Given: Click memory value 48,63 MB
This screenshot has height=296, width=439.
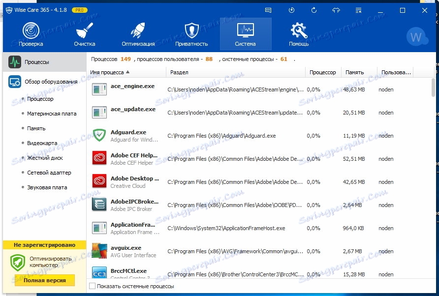Looking at the screenshot, I should [354, 89].
